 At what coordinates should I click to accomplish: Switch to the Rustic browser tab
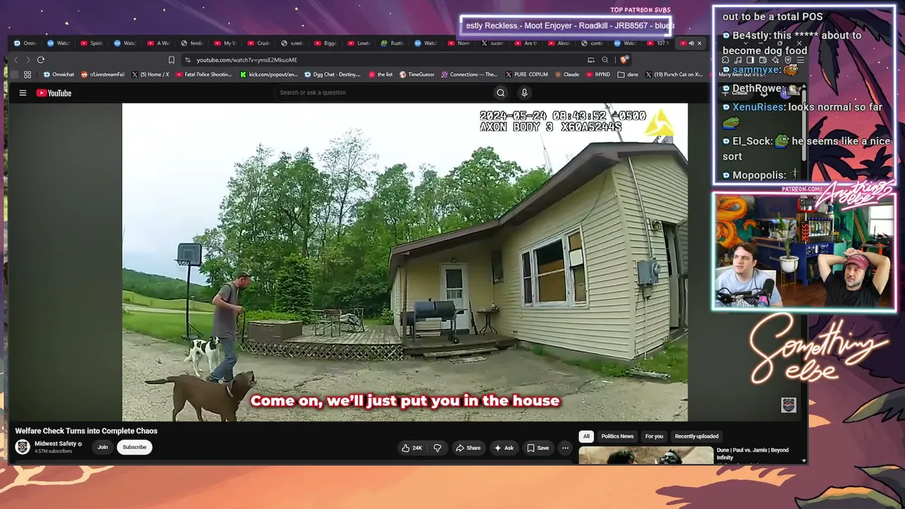tap(392, 43)
